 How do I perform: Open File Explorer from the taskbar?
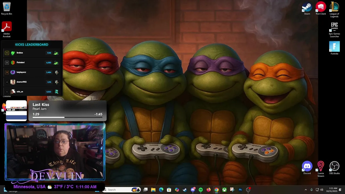153,190
